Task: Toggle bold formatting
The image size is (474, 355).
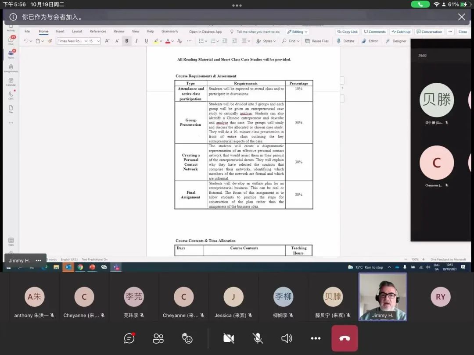Action: (x=127, y=41)
